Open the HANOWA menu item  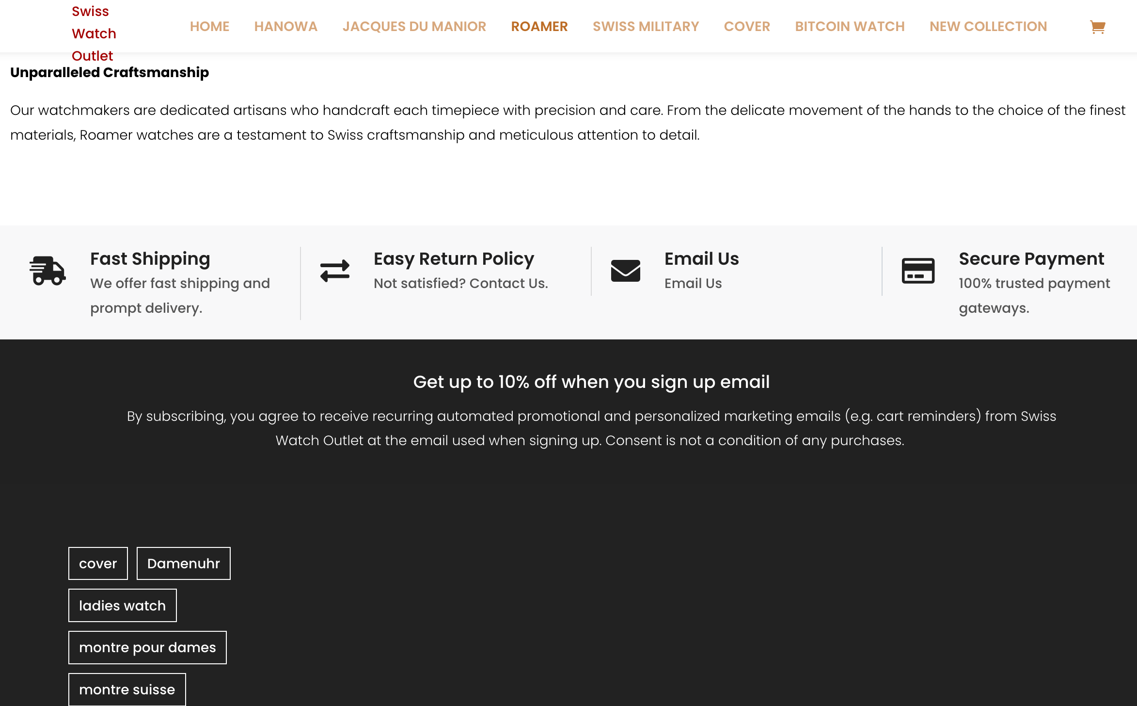(286, 26)
